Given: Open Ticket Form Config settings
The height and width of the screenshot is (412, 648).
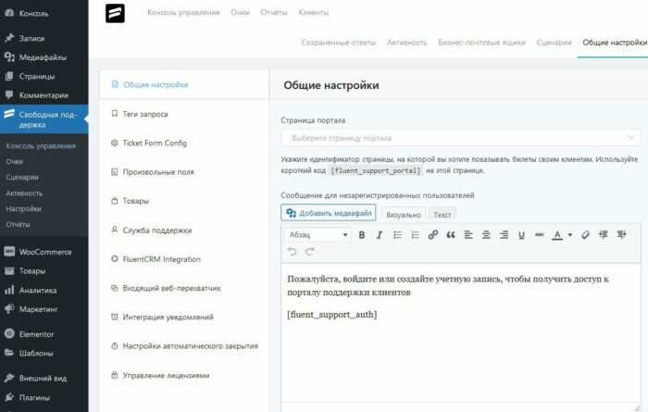Looking at the screenshot, I should 155,144.
